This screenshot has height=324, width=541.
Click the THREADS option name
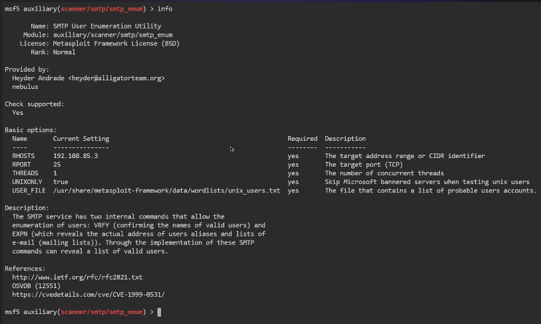(x=25, y=173)
